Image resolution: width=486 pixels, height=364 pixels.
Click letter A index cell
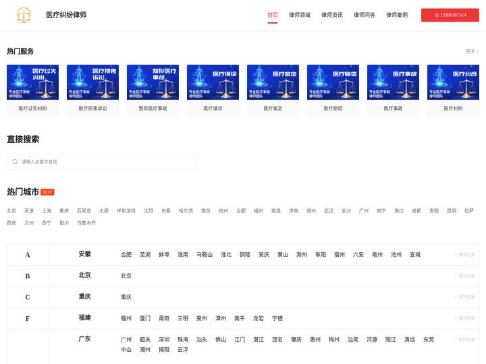(x=28, y=255)
